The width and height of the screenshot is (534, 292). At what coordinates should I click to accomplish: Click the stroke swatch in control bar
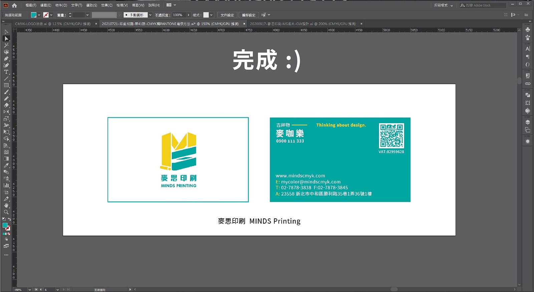coord(46,15)
